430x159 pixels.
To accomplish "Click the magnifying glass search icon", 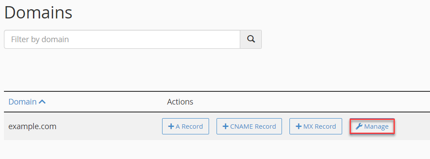I will tap(251, 39).
